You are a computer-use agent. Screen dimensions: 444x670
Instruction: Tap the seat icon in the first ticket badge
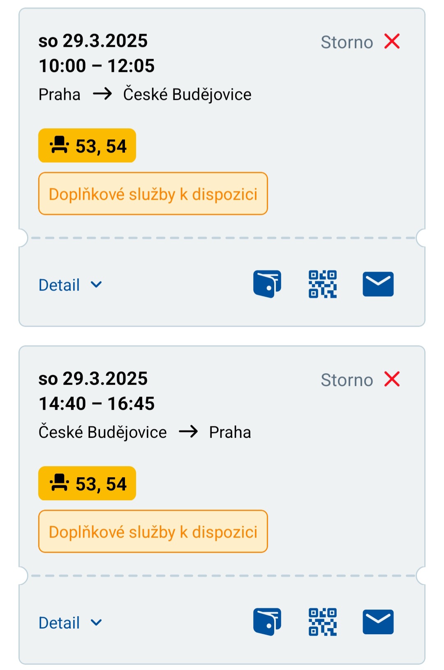pyautogui.click(x=59, y=145)
